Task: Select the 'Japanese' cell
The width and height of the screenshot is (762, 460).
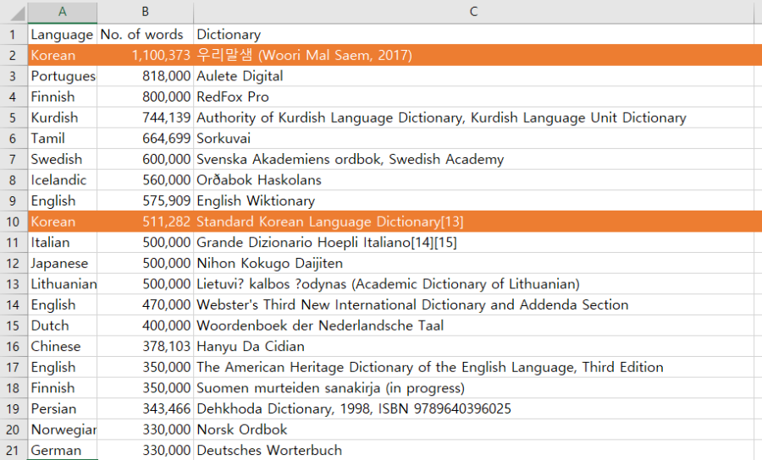Action: 62,264
